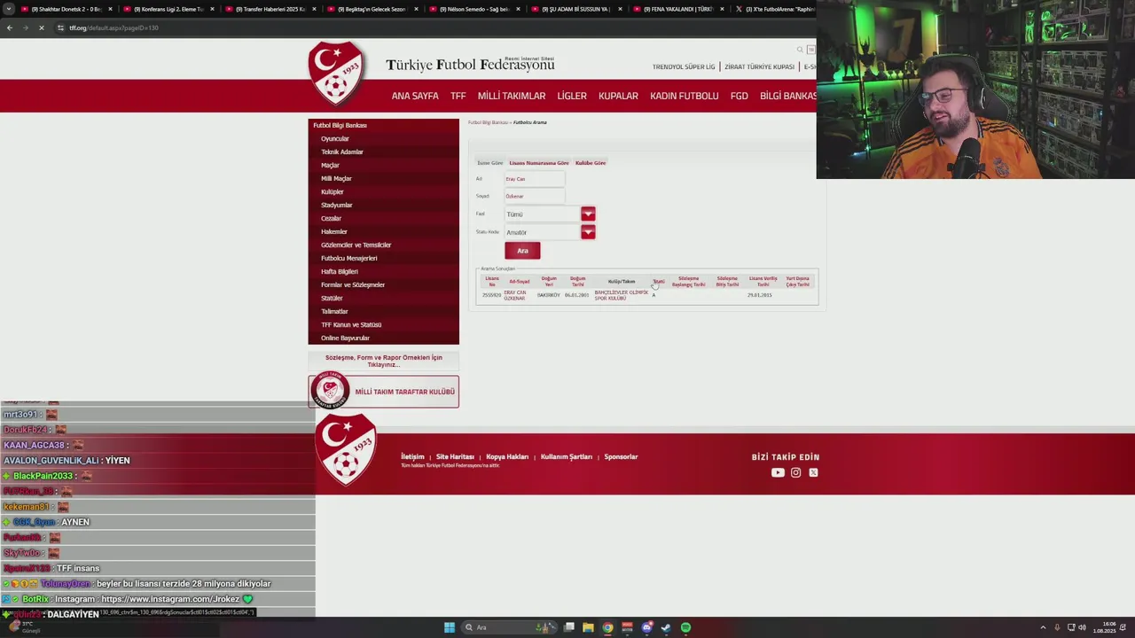
Task: Open Discord from the taskbar
Action: pos(647,627)
